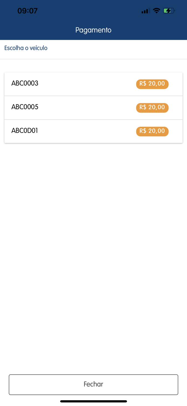This screenshot has height=406, width=187.
Task: Tap the Escolha o veículo label
Action: pos(26,48)
